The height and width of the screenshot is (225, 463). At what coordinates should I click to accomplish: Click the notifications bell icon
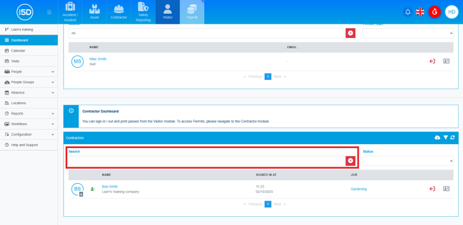[x=407, y=12]
